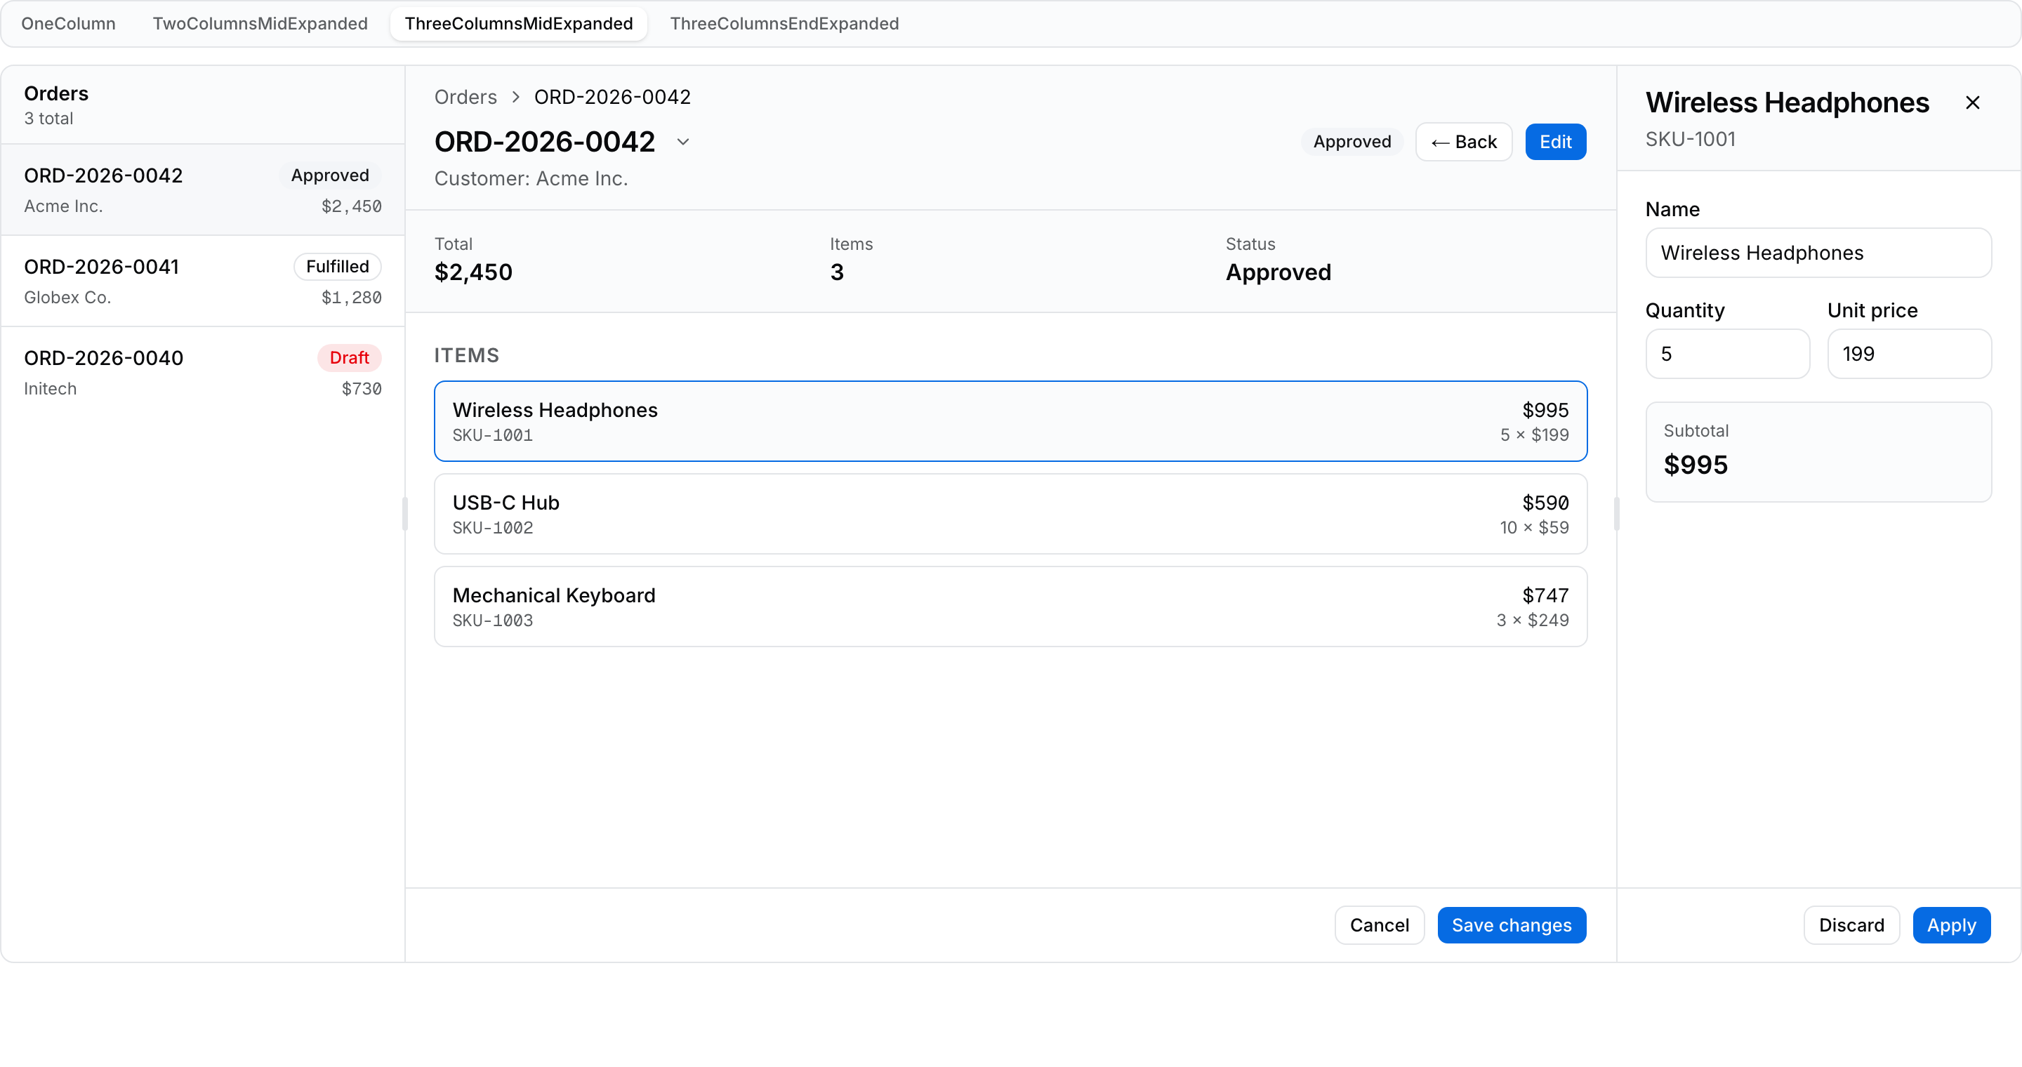Click the Approved badge in the header
Image resolution: width=2022 pixels, height=1067 pixels.
[x=1352, y=142]
